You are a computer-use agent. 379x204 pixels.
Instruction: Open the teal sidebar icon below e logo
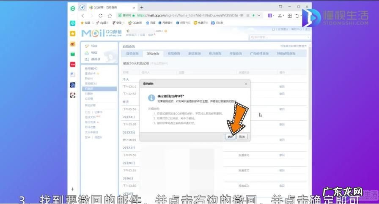click(72, 23)
